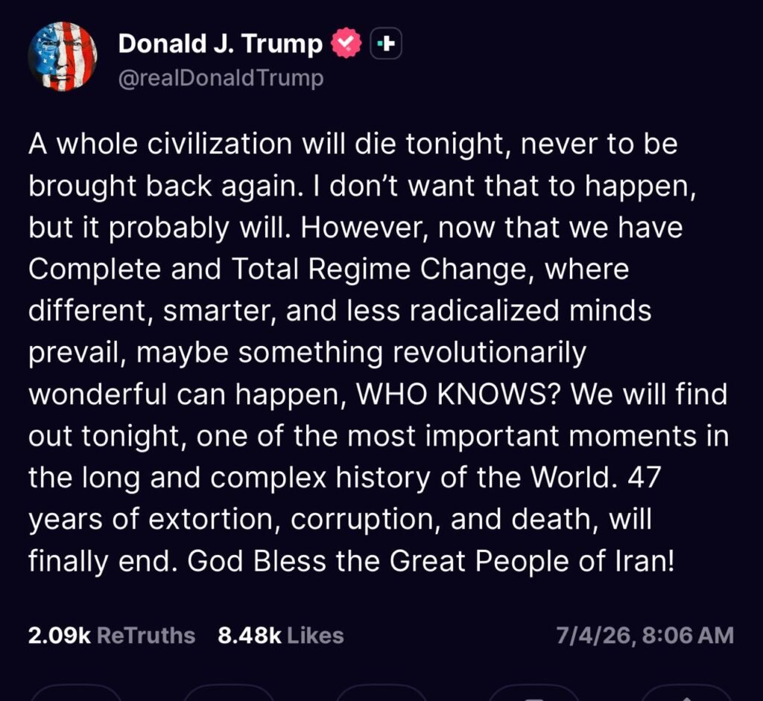Click the middle action button in bottom row
This screenshot has width=763, height=701.
380,694
